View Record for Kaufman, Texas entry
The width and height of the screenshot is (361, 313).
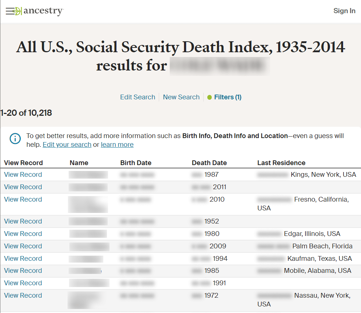point(23,259)
